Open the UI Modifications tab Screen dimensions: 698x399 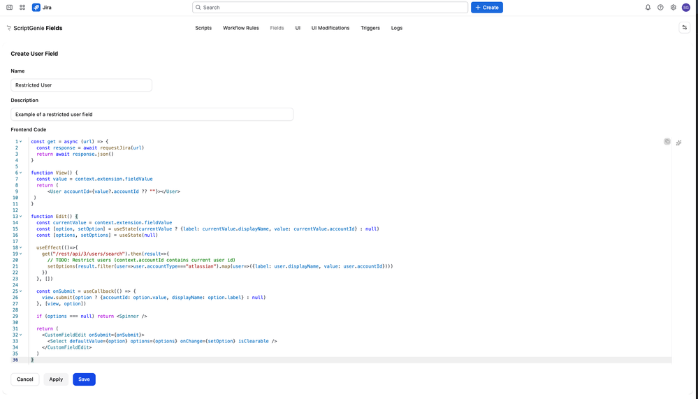(330, 28)
